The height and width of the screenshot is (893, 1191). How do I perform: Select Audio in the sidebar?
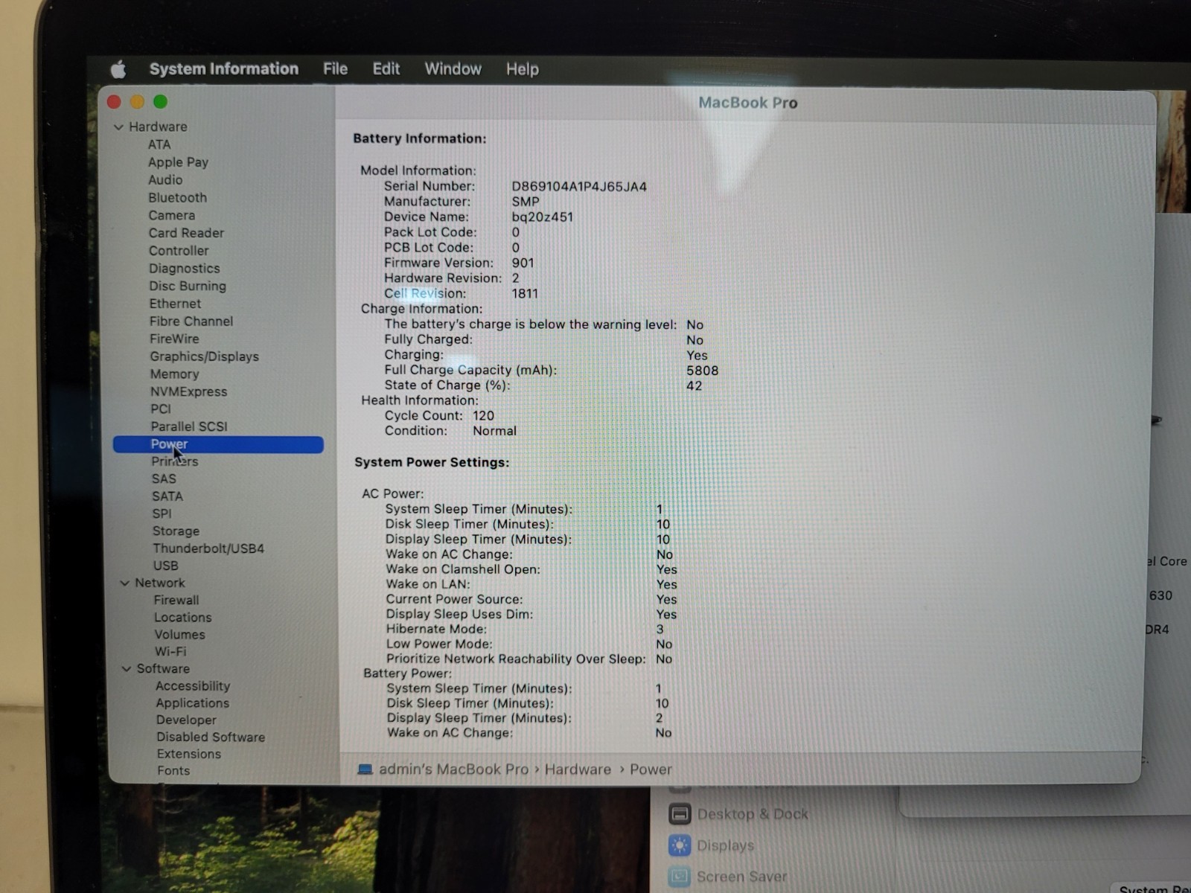pos(165,180)
